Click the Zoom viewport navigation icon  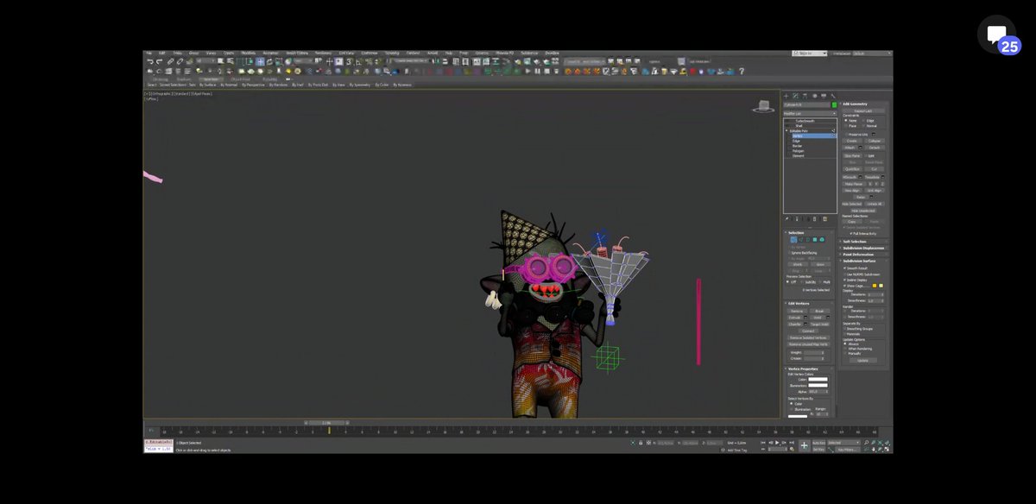pos(866,442)
